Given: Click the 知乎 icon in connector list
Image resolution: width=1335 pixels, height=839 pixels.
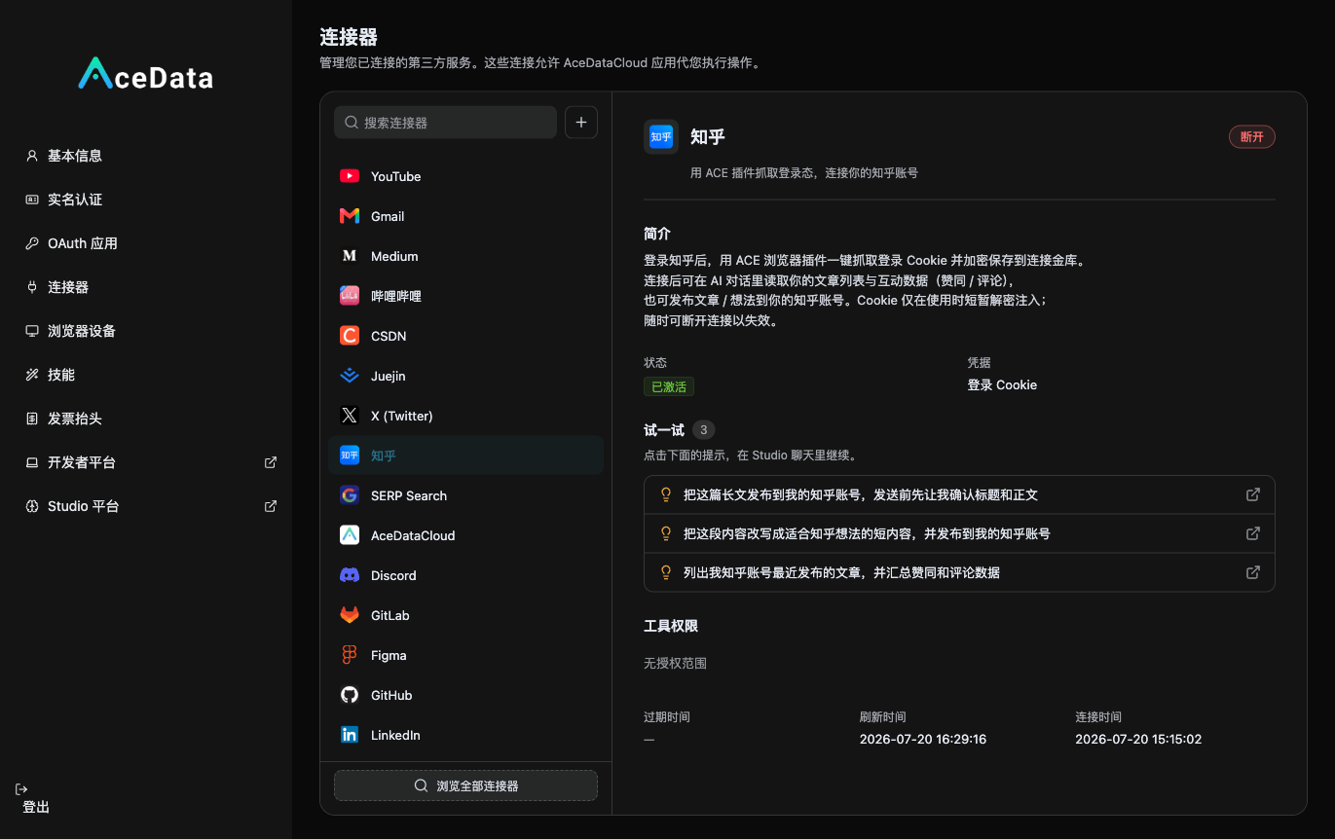Looking at the screenshot, I should click(x=350, y=456).
